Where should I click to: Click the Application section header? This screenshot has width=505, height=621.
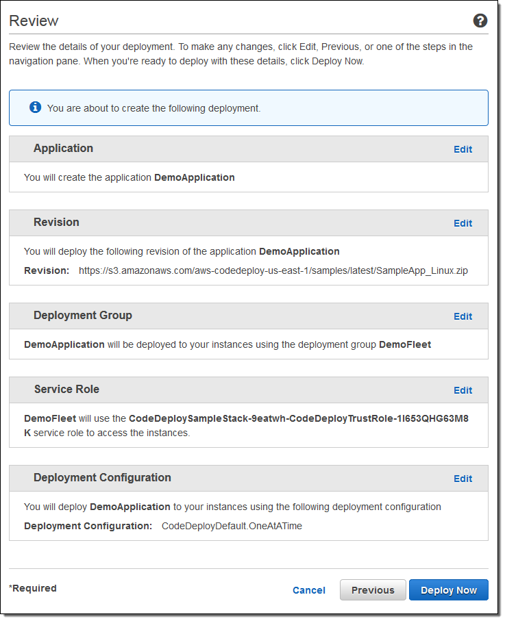click(63, 149)
